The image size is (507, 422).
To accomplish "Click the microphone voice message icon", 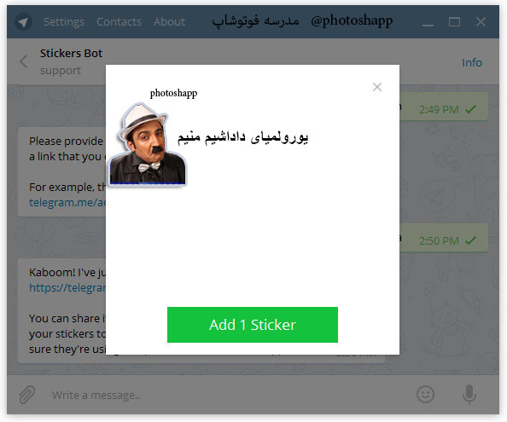I will (x=469, y=394).
